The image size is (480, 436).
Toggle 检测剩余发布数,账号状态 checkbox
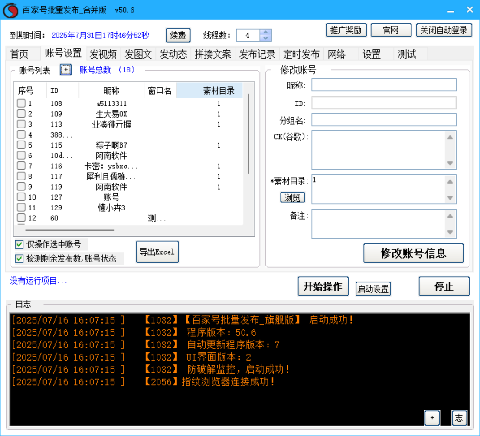pyautogui.click(x=19, y=259)
